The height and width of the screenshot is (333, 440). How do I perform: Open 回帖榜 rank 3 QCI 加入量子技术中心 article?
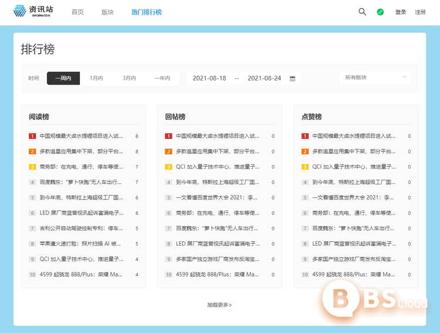click(x=218, y=167)
